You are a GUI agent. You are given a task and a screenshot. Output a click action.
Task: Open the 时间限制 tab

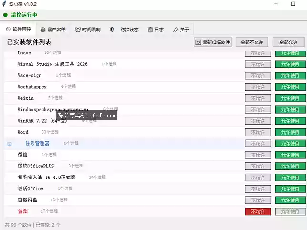(88, 30)
